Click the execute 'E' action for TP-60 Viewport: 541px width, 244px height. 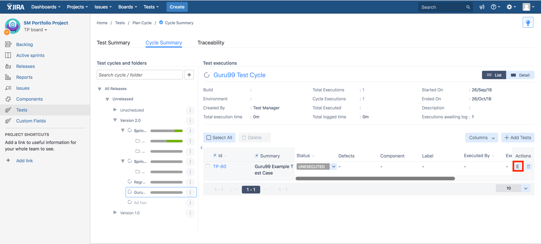coord(517,166)
